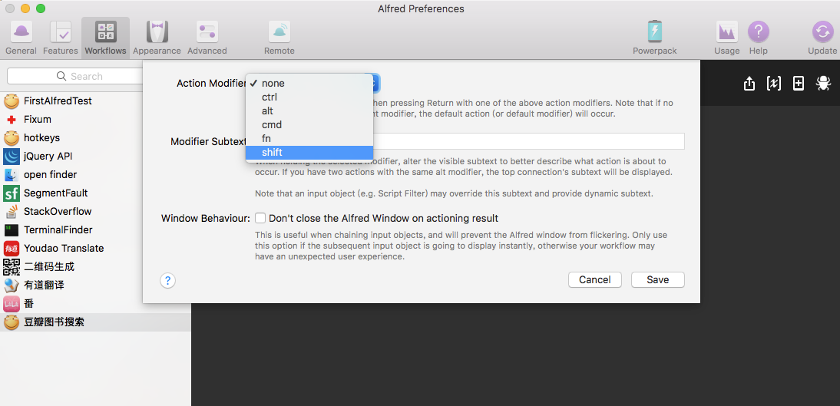Select 有道翻译 workflow icon

(x=12, y=285)
